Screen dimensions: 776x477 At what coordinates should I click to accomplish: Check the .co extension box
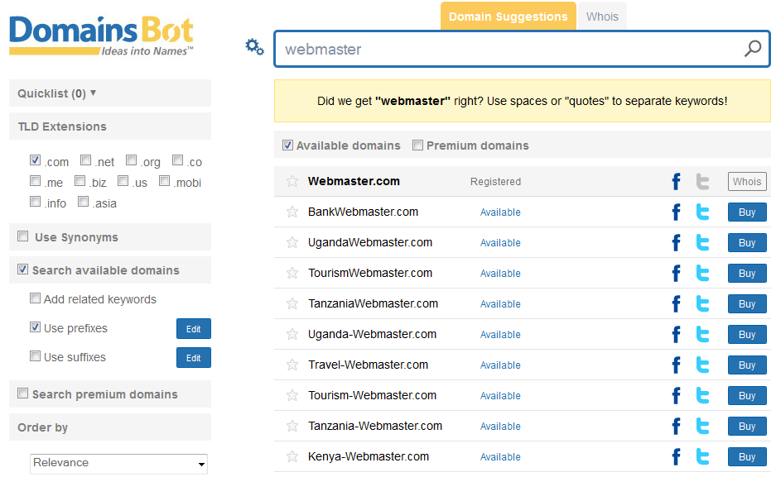pos(178,160)
